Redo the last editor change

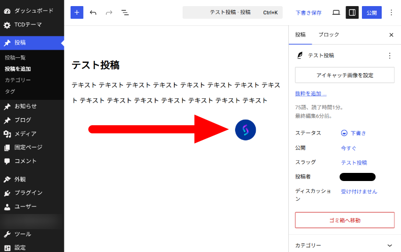(109, 13)
